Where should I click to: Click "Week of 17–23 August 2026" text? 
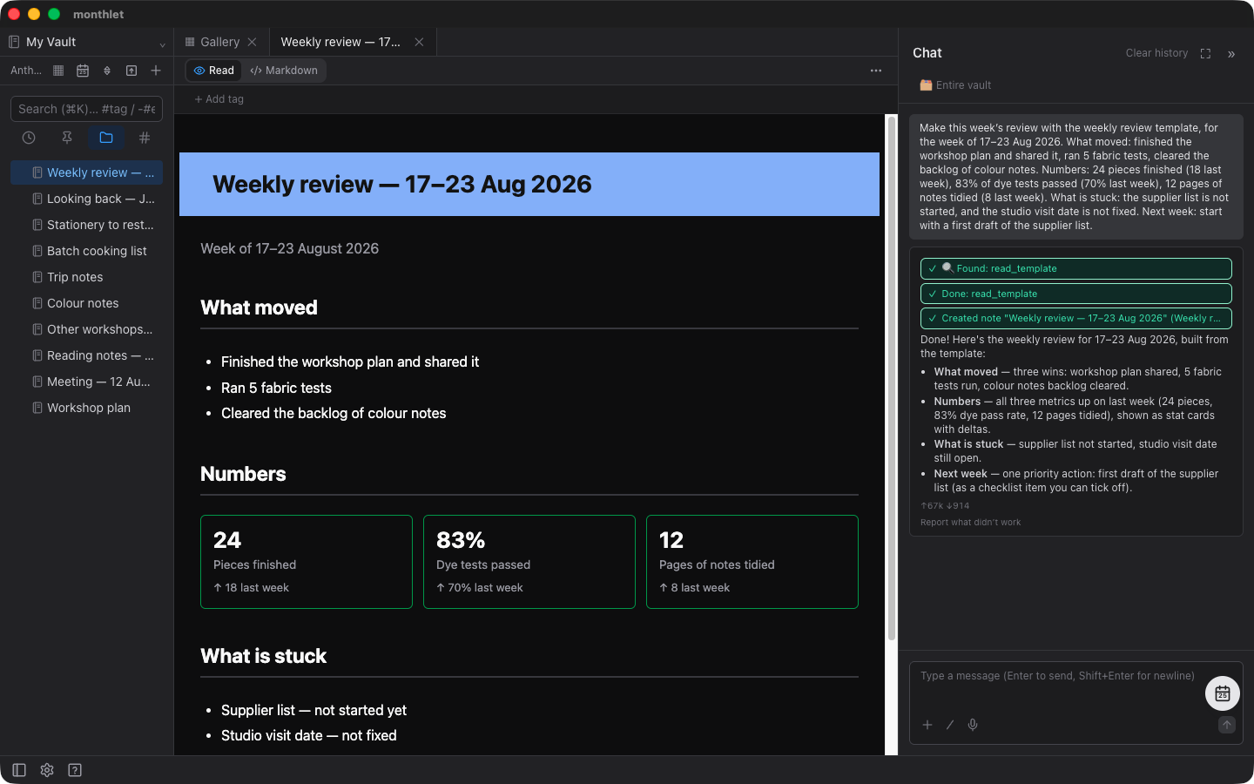point(289,248)
